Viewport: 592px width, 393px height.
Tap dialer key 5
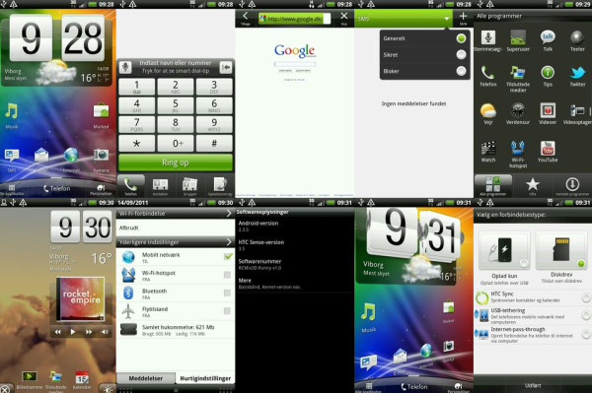click(176, 105)
